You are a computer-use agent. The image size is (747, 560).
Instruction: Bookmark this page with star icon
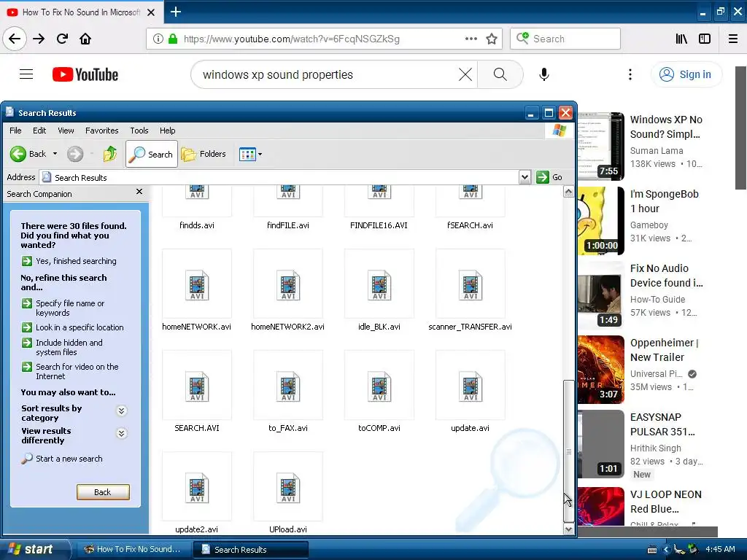(x=492, y=39)
